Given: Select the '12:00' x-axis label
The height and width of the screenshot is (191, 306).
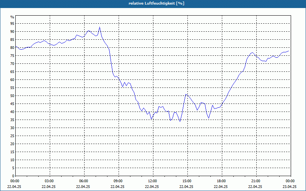Looking at the screenshot, I should [x=153, y=181].
